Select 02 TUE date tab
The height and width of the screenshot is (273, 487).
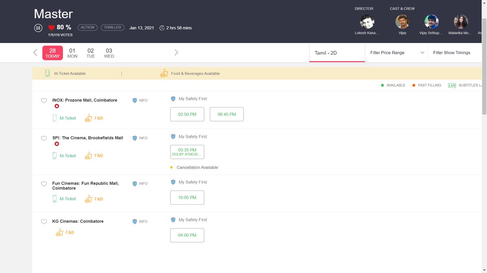pyautogui.click(x=91, y=53)
